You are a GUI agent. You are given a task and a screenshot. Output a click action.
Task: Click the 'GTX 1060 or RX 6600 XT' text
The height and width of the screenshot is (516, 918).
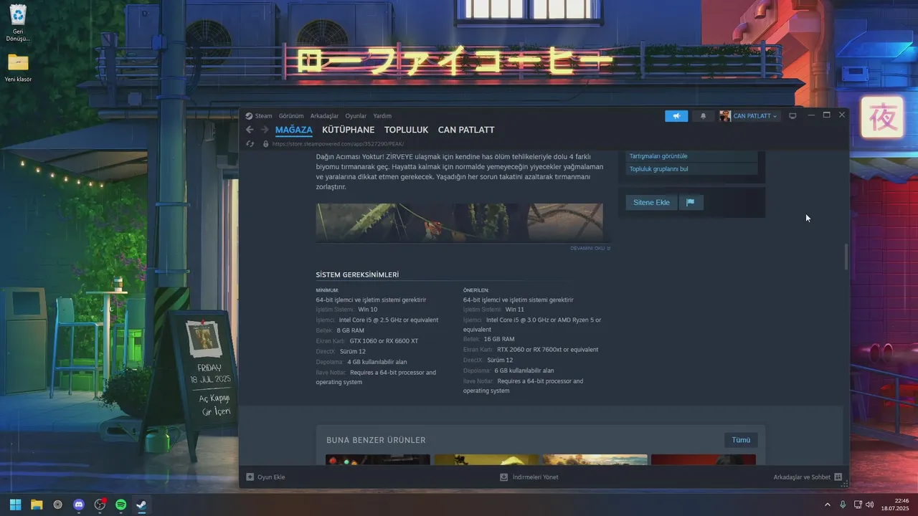384,341
